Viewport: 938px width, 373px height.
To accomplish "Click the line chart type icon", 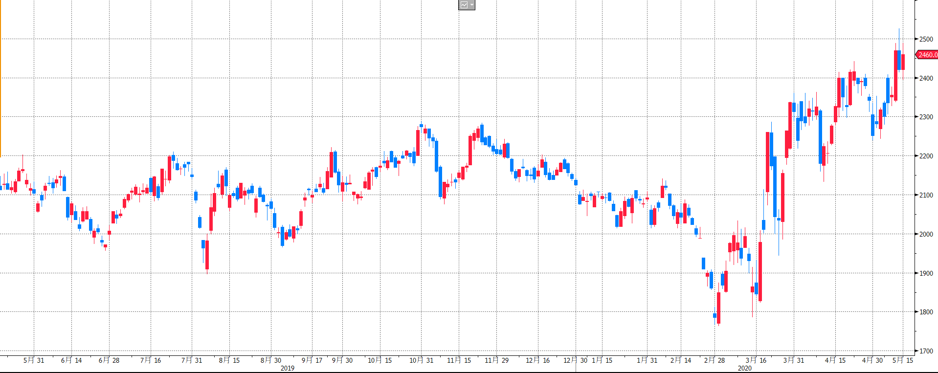I will pos(464,5).
